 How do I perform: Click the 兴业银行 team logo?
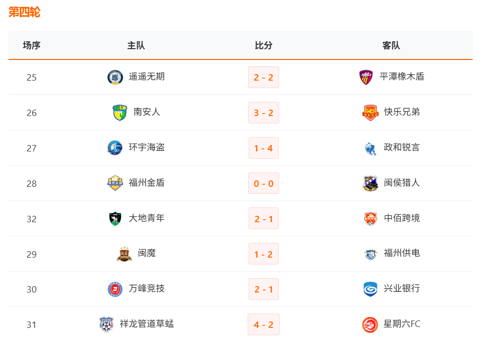click(x=370, y=289)
